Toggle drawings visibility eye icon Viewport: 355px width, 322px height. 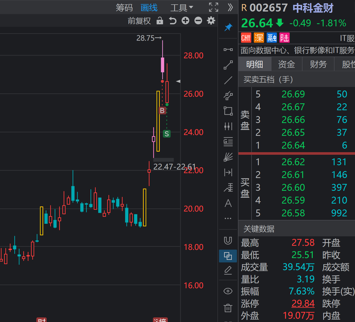coord(228,291)
